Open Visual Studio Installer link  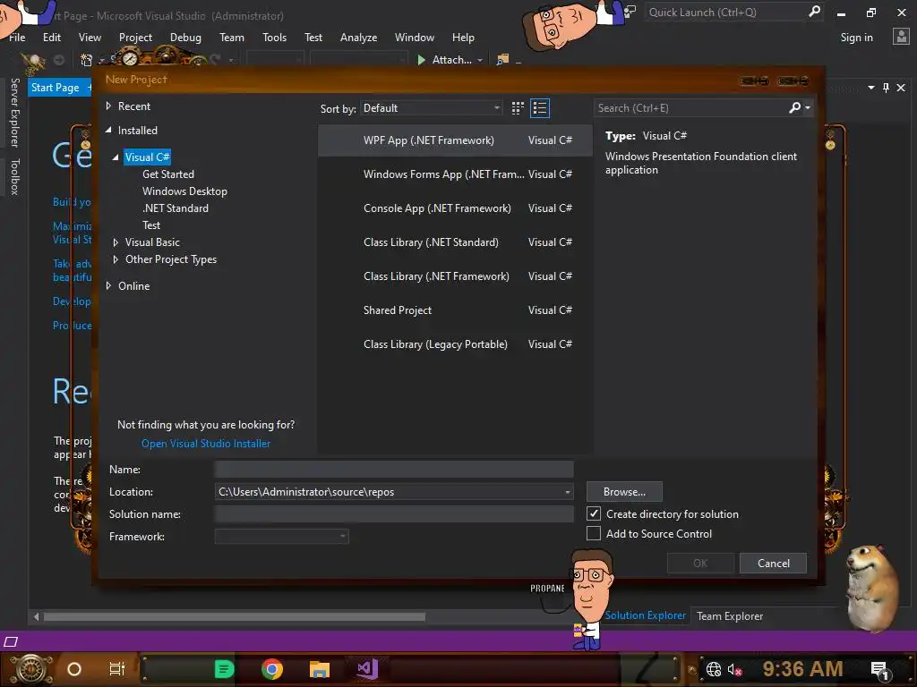[206, 444]
